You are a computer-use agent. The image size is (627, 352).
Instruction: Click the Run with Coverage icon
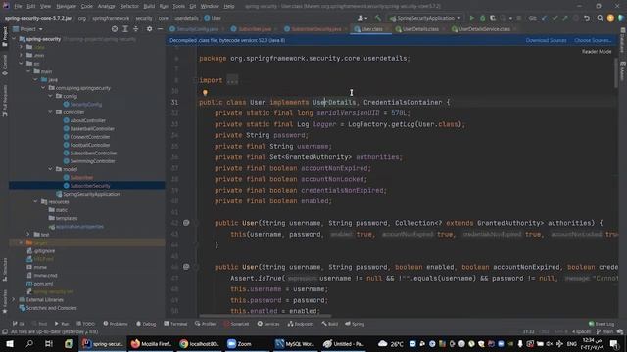coord(493,18)
